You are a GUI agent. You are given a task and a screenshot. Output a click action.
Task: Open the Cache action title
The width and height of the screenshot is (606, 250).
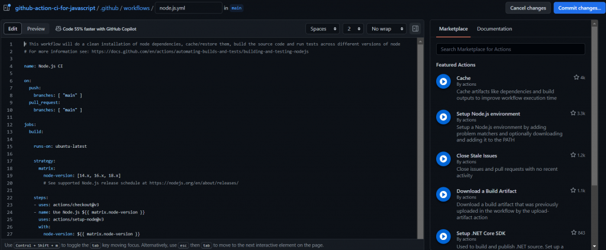463,78
